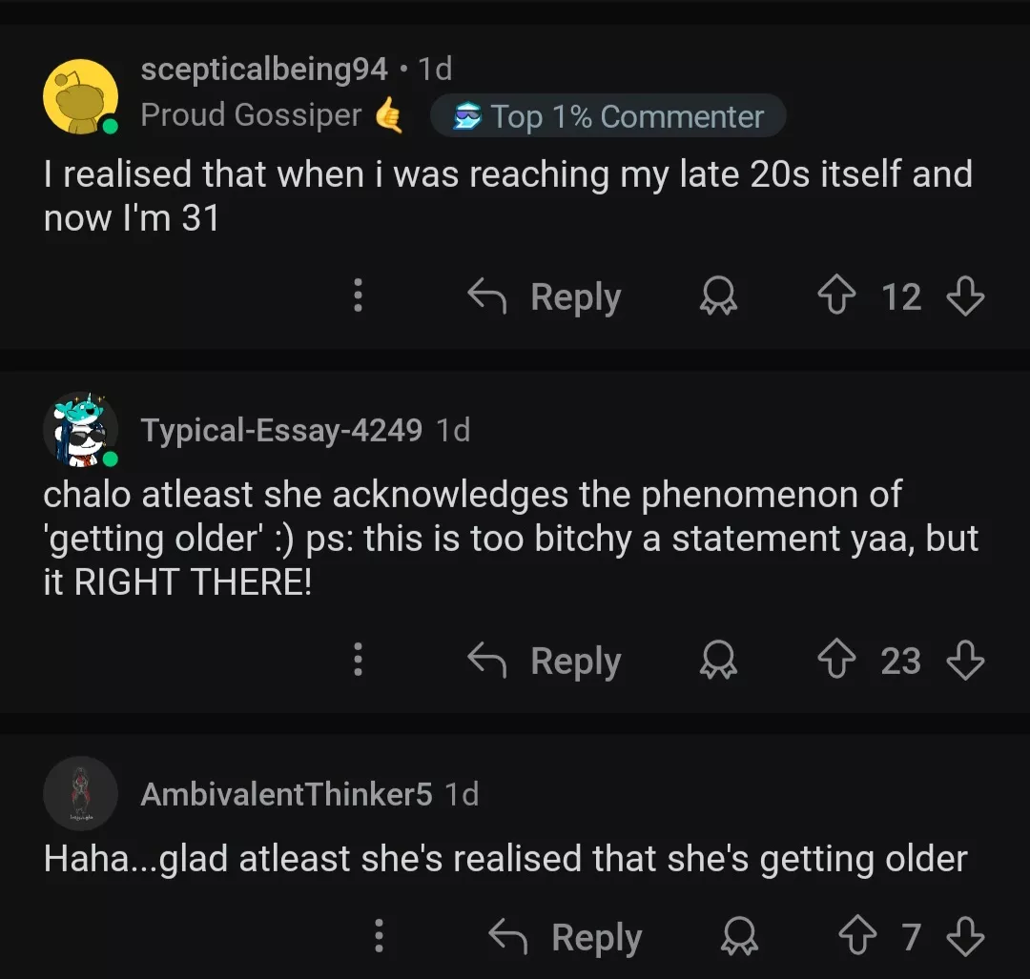1030x979 pixels.
Task: Downvote AmbivalentThinker5's comment
Action: tap(964, 936)
